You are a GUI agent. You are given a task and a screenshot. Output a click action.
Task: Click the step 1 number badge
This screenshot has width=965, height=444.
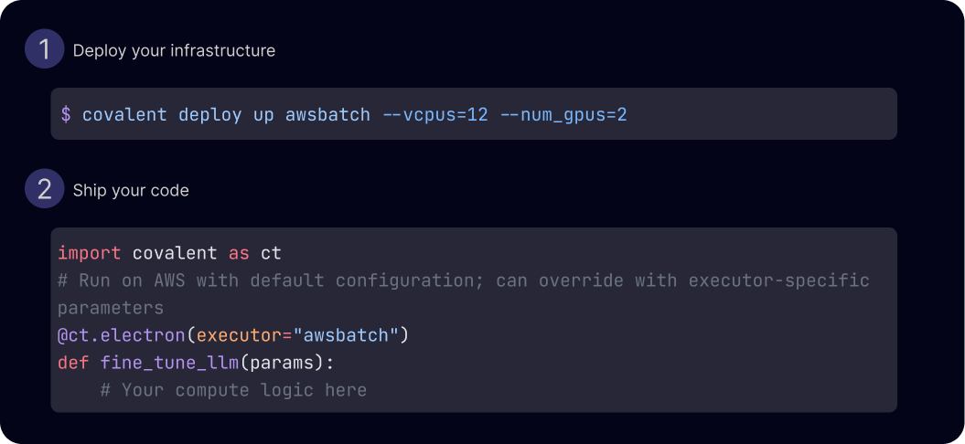point(44,48)
